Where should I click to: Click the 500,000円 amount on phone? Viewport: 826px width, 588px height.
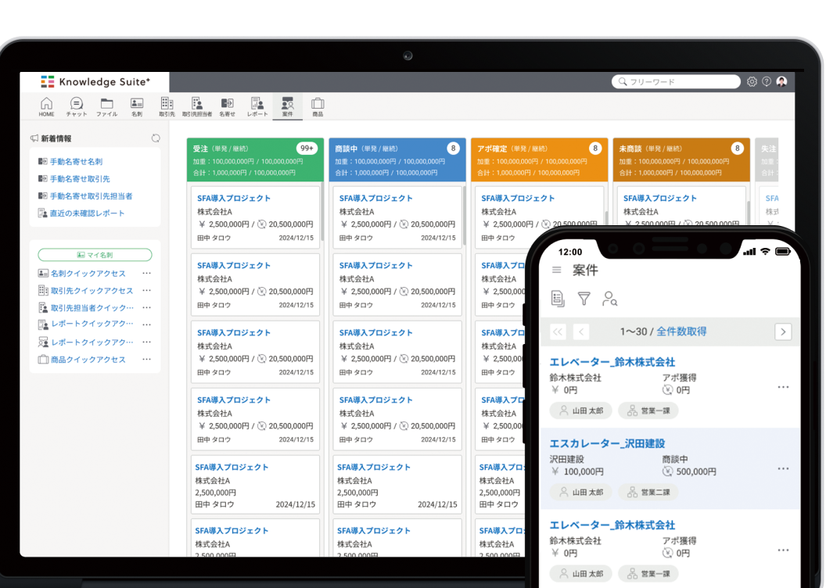pyautogui.click(x=696, y=471)
